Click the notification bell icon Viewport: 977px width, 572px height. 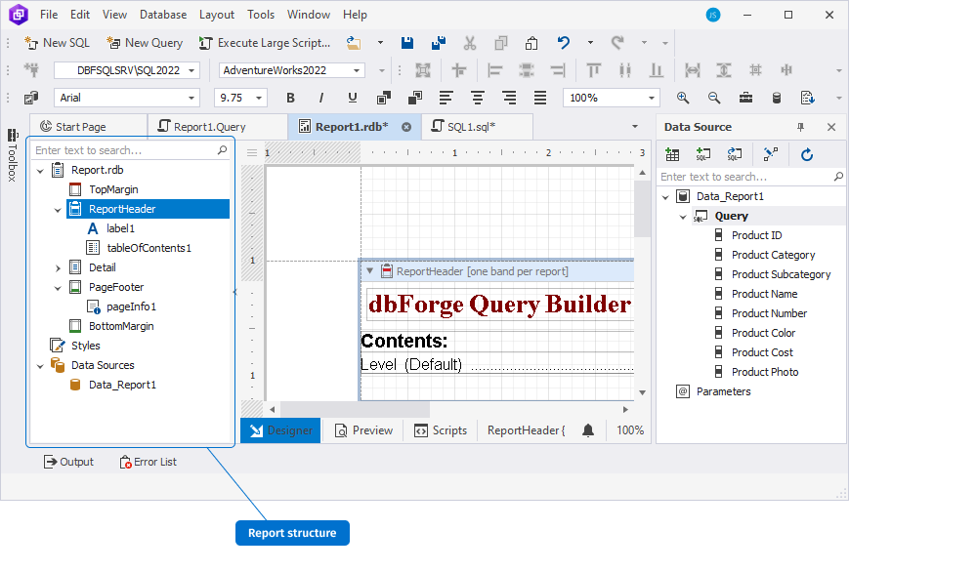pos(588,430)
